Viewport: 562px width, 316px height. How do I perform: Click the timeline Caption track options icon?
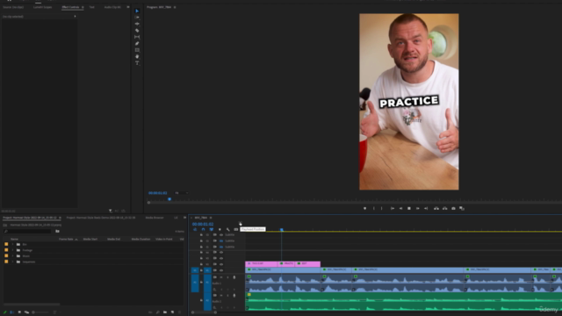coord(236,229)
